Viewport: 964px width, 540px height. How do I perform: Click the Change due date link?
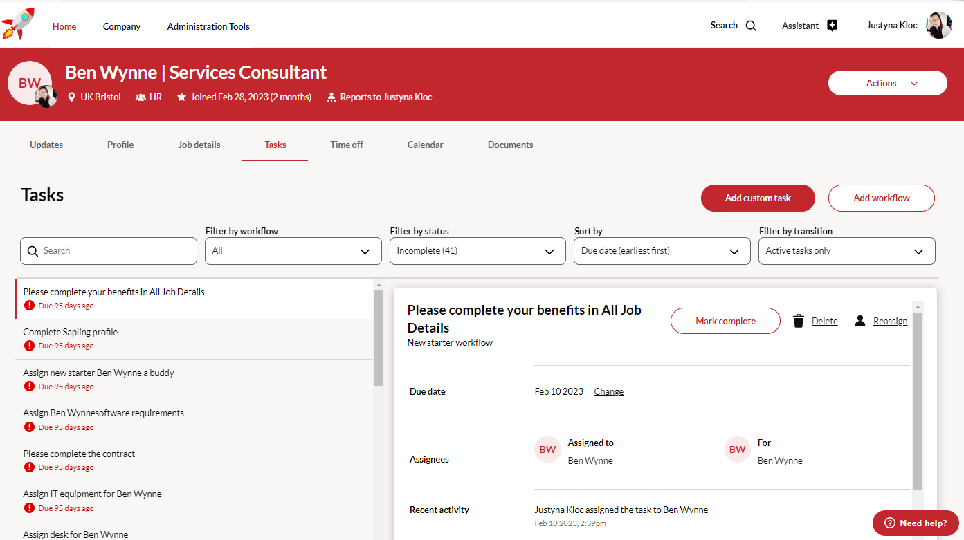click(608, 391)
